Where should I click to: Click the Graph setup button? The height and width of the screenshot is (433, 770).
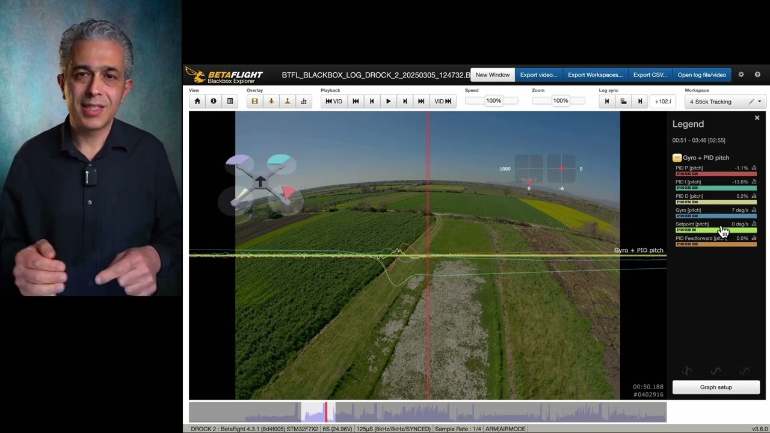[x=716, y=387]
